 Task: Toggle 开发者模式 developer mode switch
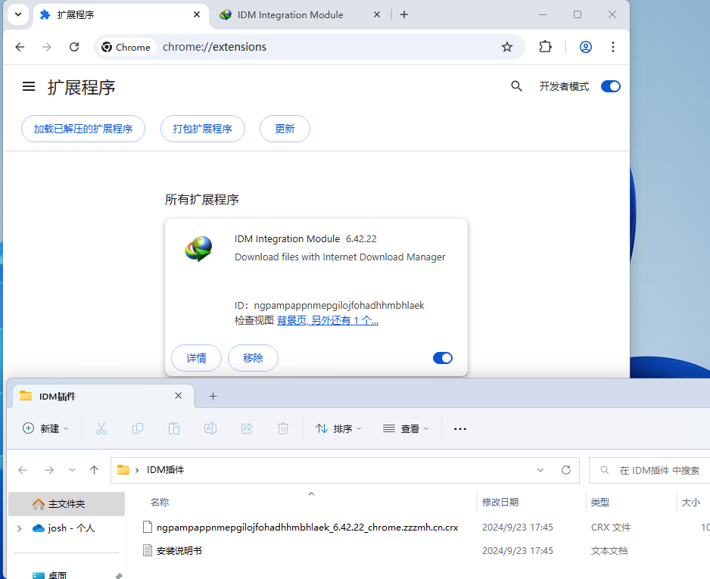coord(610,86)
